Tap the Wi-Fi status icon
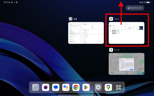This screenshot has width=154, height=96. pyautogui.click(x=145, y=2)
